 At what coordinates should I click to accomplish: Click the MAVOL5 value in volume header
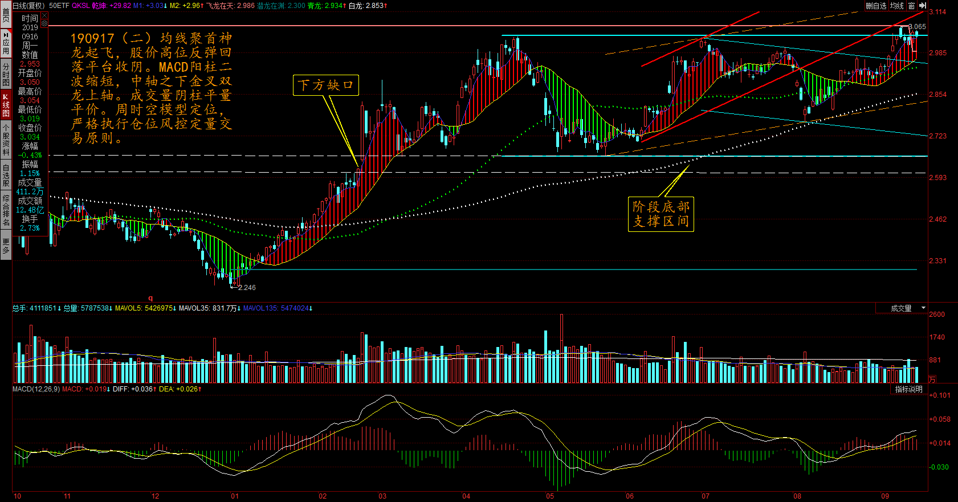tap(145, 308)
